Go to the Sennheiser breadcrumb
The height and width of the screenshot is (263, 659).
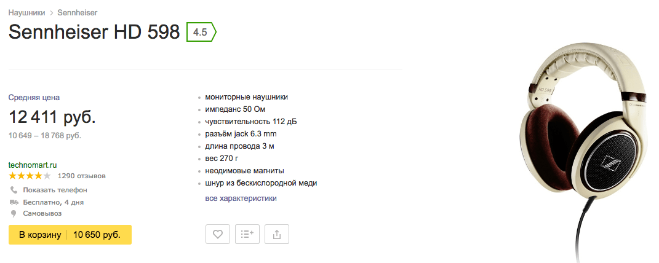78,12
